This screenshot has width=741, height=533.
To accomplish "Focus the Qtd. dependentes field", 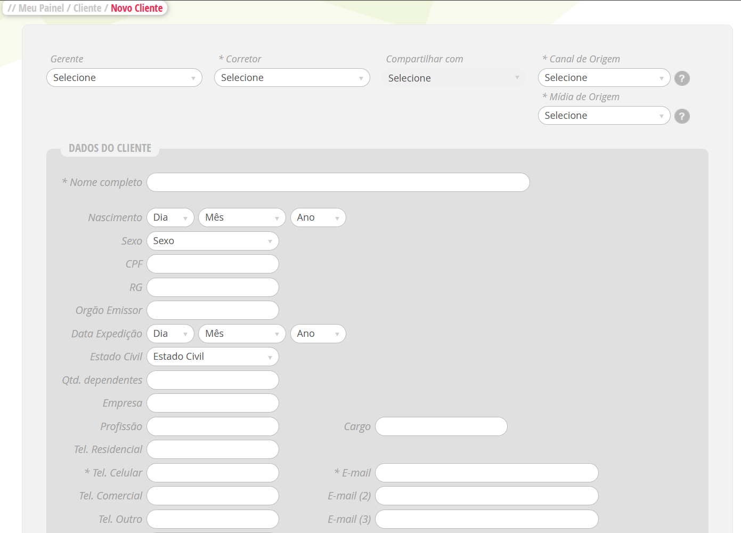I will 213,380.
